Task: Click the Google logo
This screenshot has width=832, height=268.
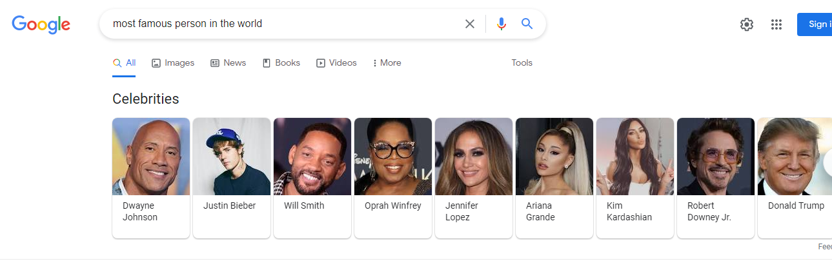Action: tap(41, 24)
